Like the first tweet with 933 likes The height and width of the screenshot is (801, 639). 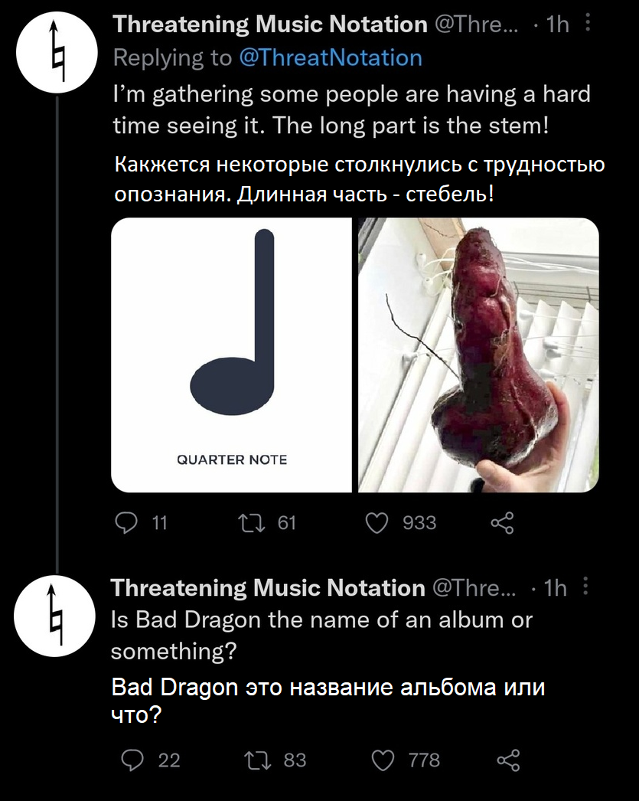377,523
